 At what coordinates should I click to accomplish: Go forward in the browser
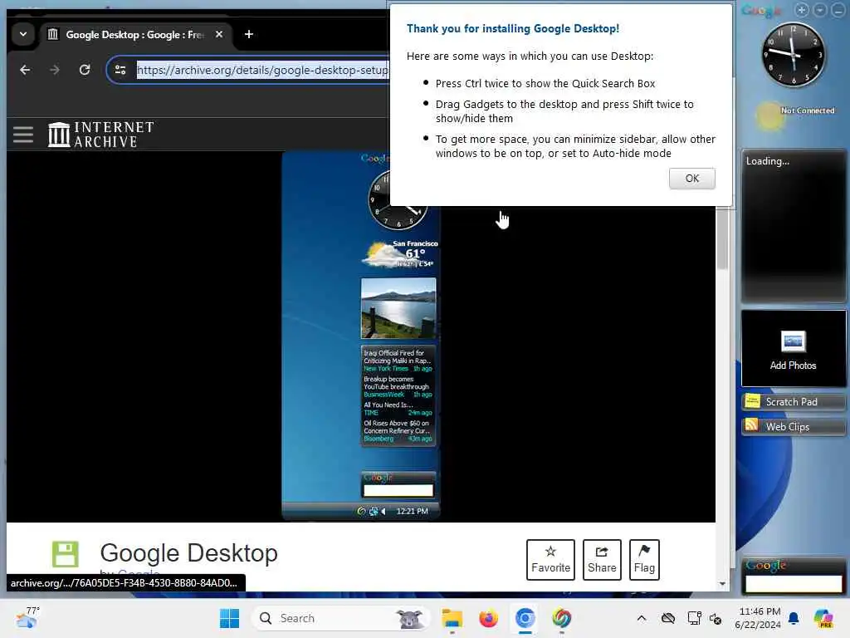pos(54,70)
